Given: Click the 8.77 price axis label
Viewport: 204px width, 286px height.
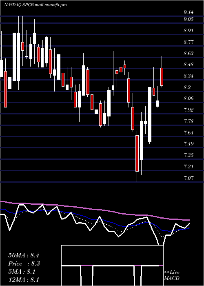Looking at the screenshot, I should [188, 42].
